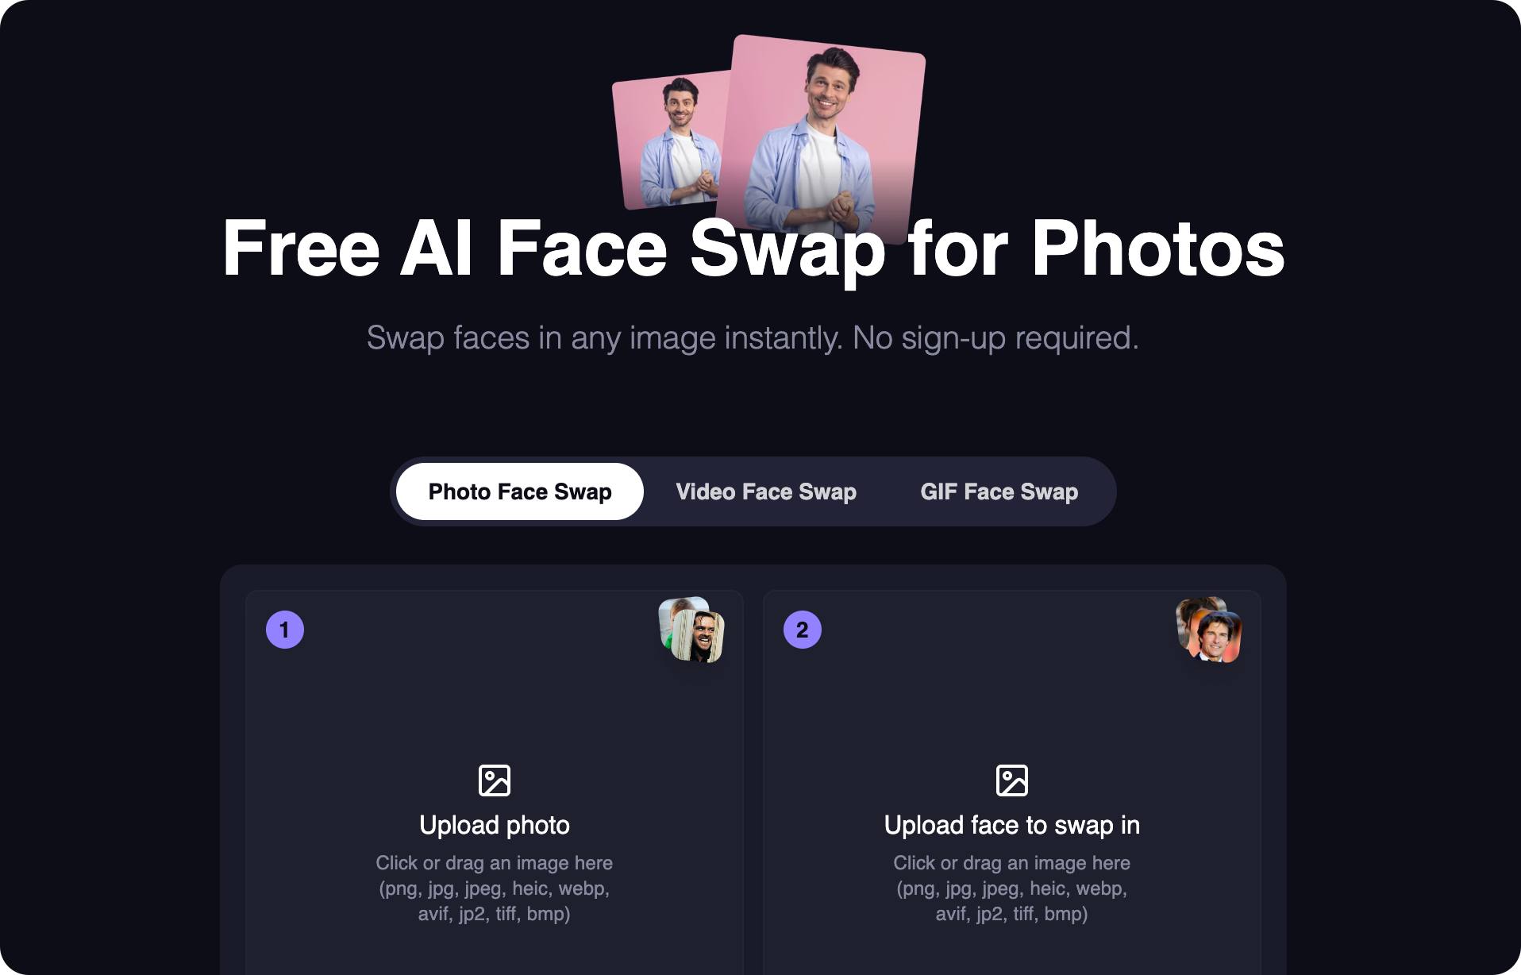The image size is (1521, 975).
Task: Click the drag-image hint under Upload photo
Action: pos(495,863)
